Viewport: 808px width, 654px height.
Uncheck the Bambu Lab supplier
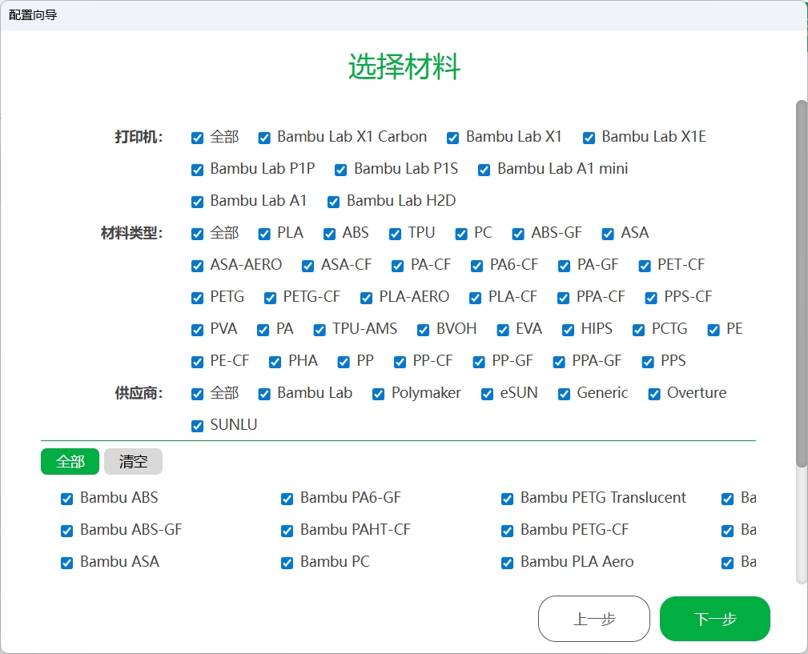[x=264, y=394]
